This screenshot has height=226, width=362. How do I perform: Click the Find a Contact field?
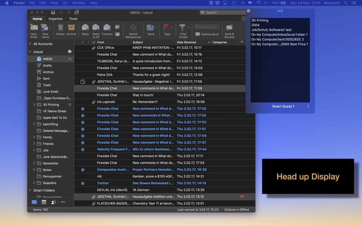pyautogui.click(x=207, y=27)
